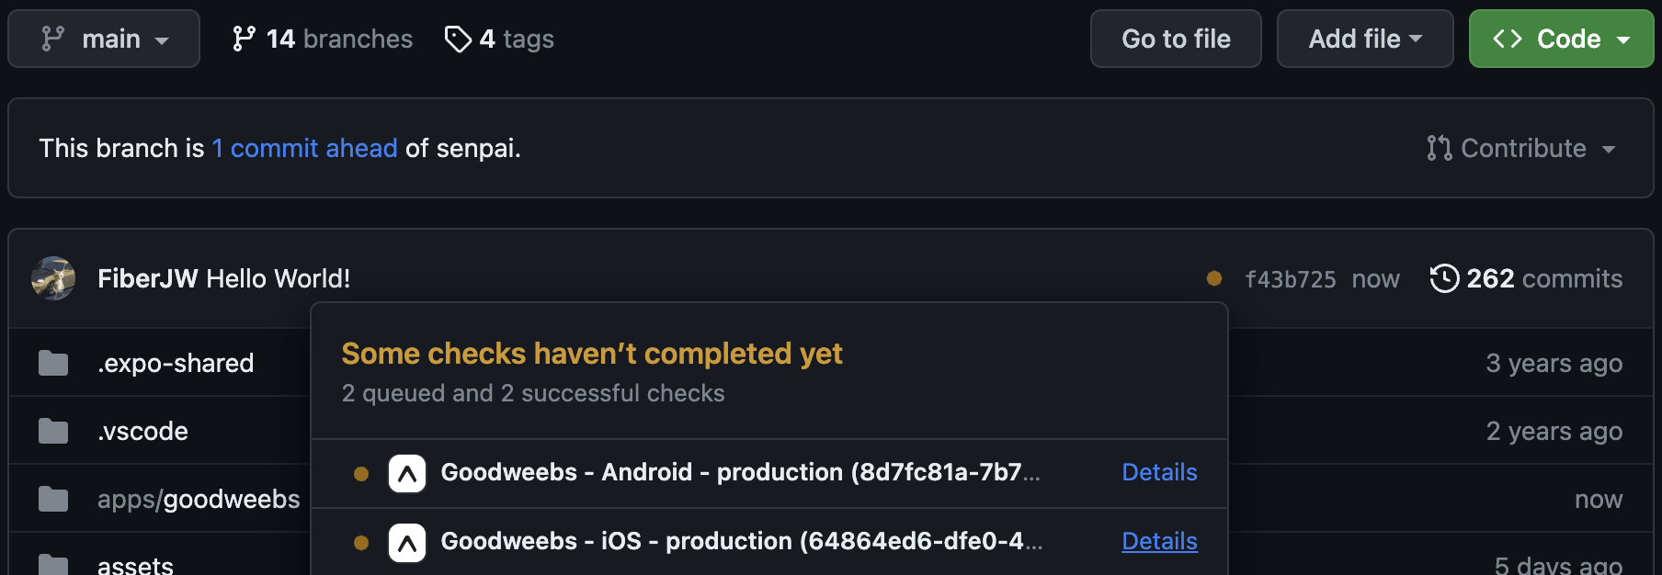Click the Go to file button

(1175, 38)
